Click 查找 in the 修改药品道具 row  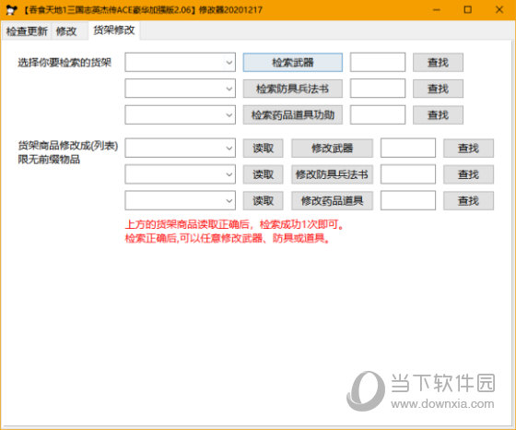468,200
